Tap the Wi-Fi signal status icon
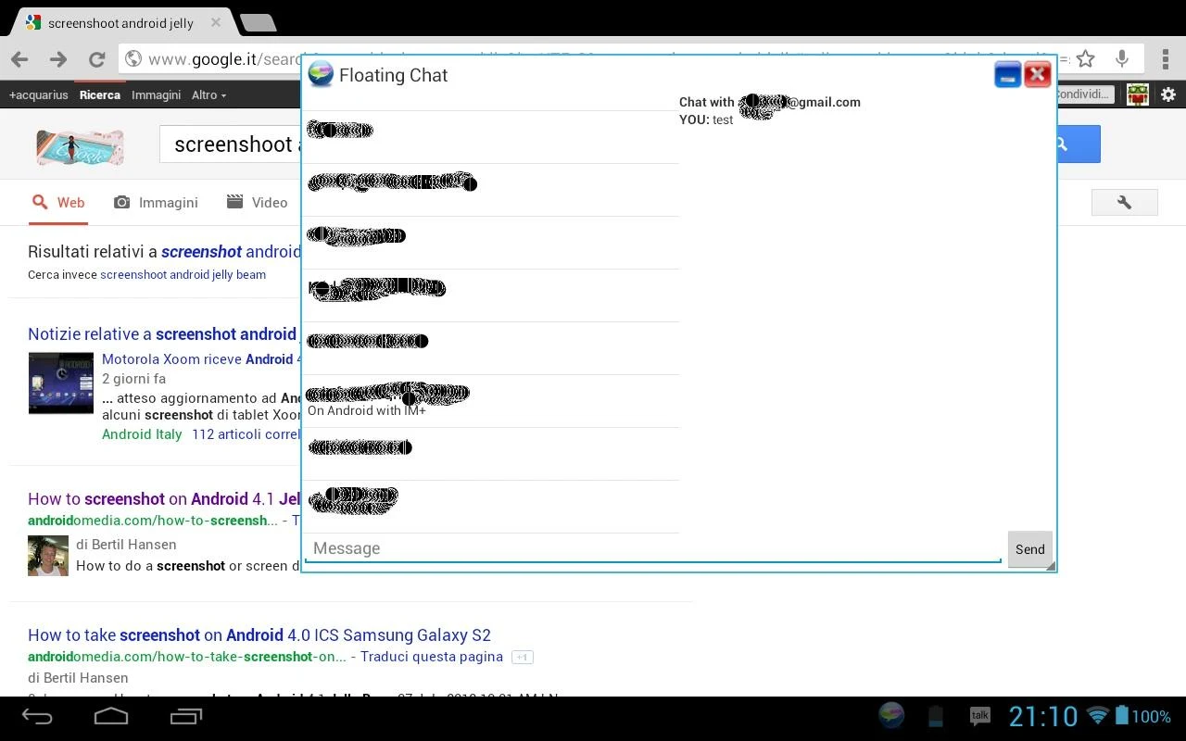 click(1098, 716)
